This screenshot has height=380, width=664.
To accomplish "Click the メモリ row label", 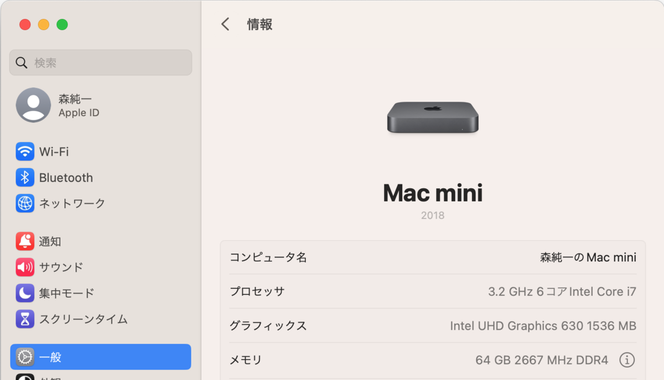I will point(246,360).
